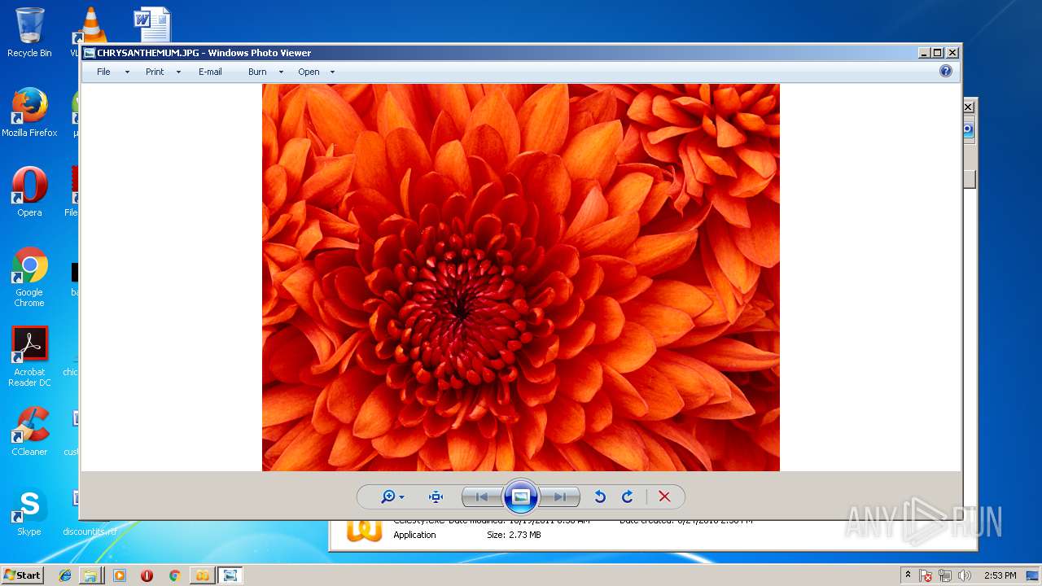The image size is (1042, 586).
Task: Click the 'Application' file type label in Explorer
Action: [x=414, y=535]
